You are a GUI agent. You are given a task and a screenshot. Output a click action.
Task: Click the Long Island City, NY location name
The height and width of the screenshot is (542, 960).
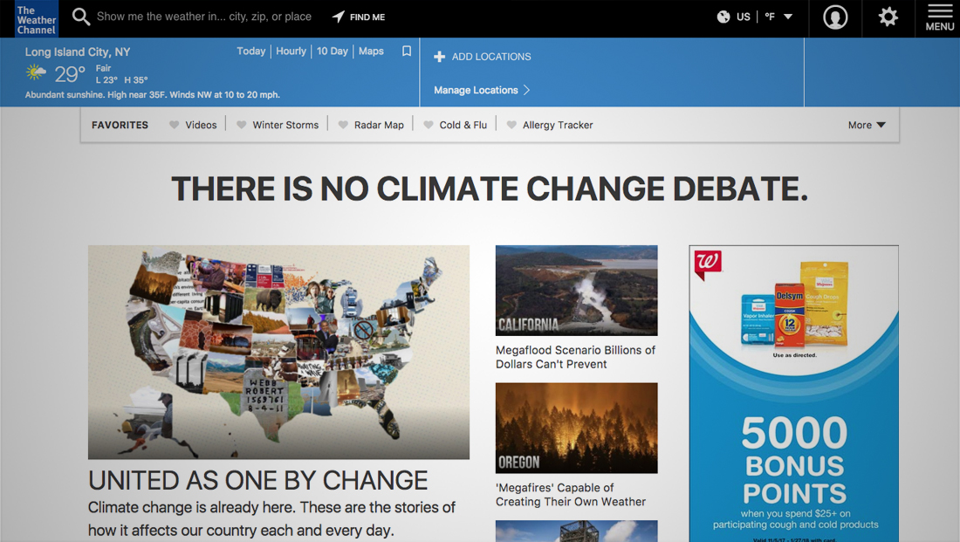click(78, 52)
